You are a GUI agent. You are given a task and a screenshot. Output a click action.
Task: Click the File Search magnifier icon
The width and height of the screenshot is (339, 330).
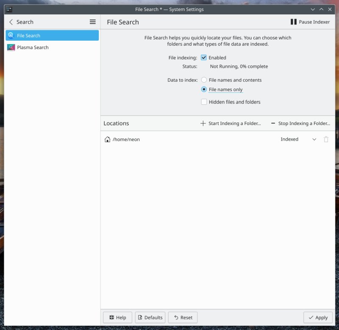click(11, 35)
